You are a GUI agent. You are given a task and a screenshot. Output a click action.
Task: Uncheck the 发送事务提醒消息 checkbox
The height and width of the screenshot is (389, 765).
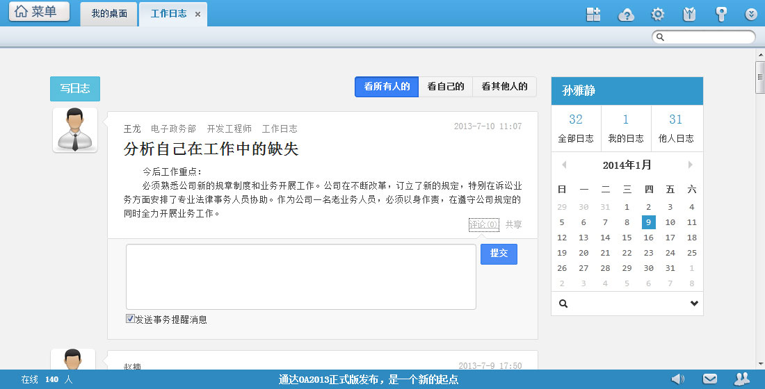coord(130,319)
